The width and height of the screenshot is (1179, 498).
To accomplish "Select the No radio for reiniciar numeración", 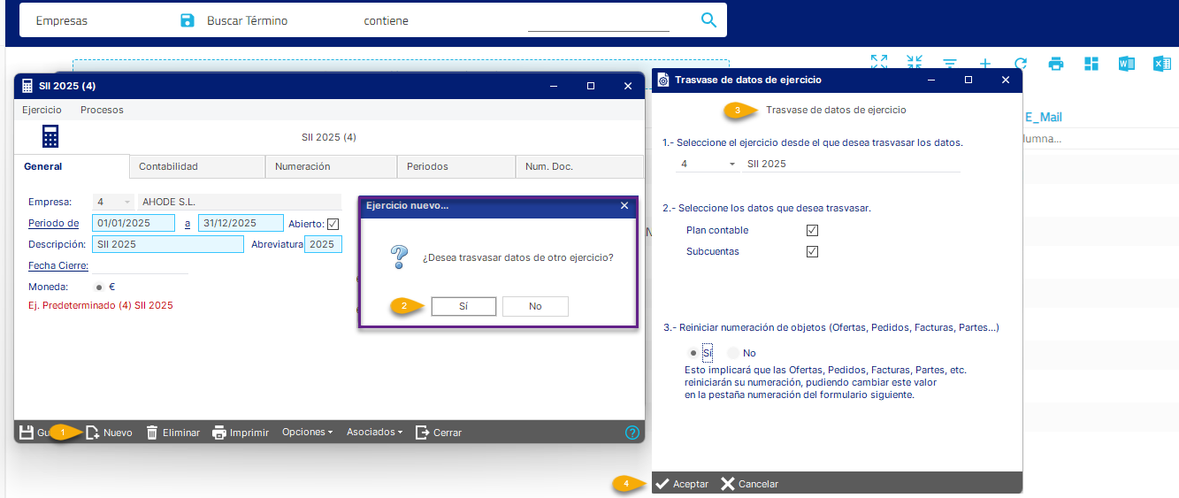I will coord(732,353).
